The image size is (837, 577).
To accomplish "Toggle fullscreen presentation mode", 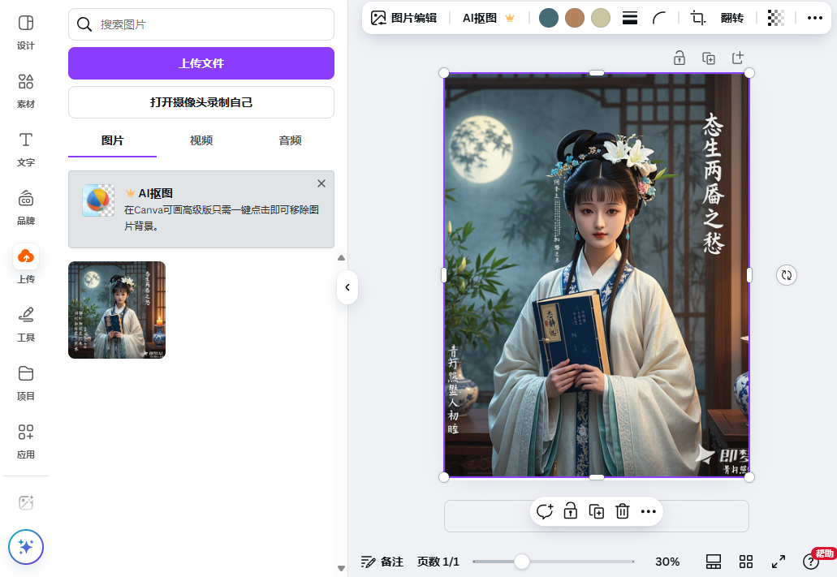I will tap(779, 562).
